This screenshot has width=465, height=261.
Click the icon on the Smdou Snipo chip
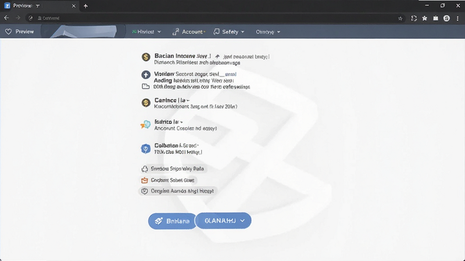(x=144, y=169)
